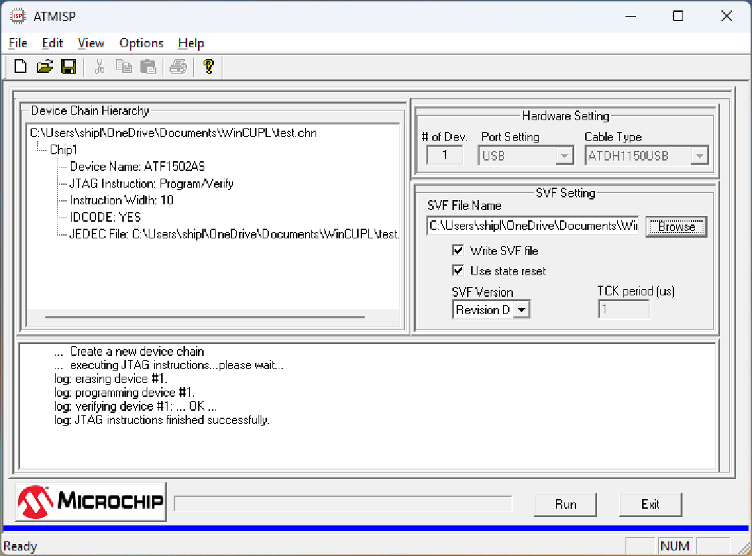This screenshot has width=752, height=556.
Task: Select the JEDEC File tree row
Action: (x=234, y=234)
